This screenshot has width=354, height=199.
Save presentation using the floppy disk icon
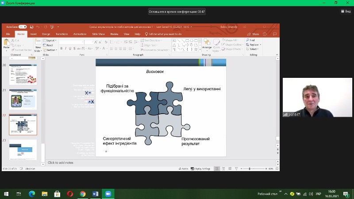point(31,27)
